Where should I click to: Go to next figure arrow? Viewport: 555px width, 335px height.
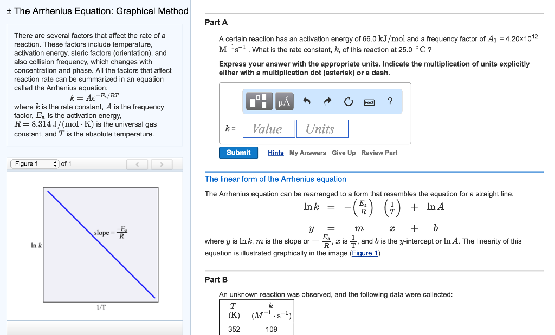pos(162,164)
